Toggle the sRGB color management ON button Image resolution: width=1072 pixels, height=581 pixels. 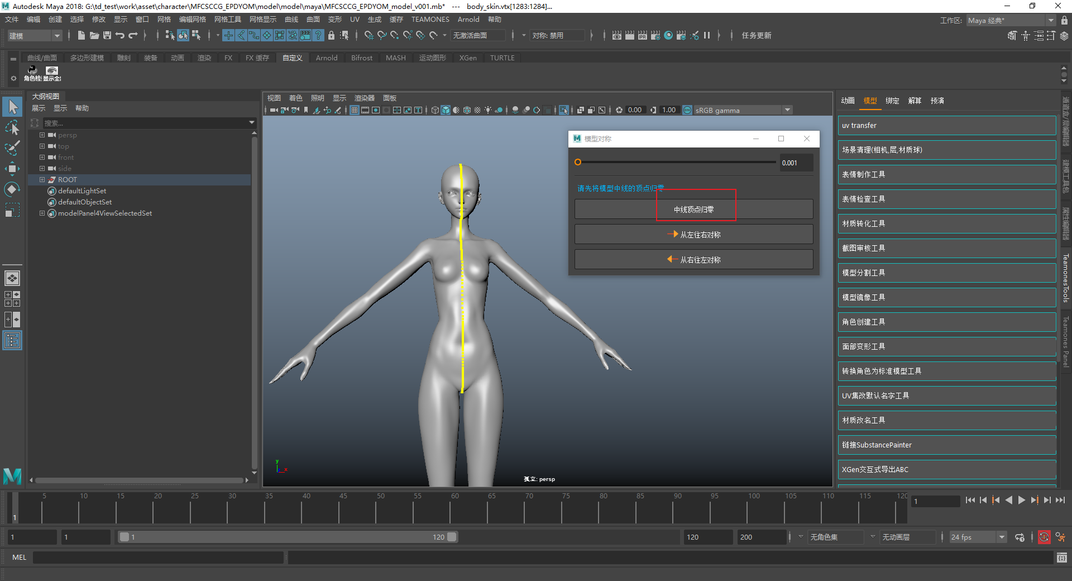687,110
